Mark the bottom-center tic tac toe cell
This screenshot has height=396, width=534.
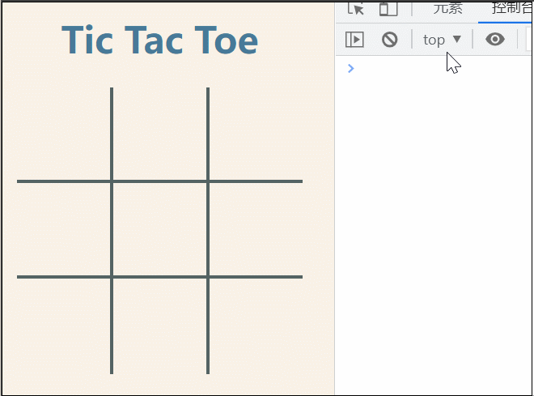click(159, 325)
